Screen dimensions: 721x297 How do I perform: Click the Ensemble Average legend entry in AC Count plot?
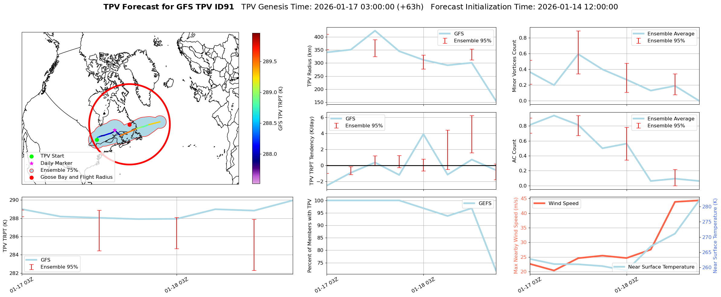click(x=670, y=119)
